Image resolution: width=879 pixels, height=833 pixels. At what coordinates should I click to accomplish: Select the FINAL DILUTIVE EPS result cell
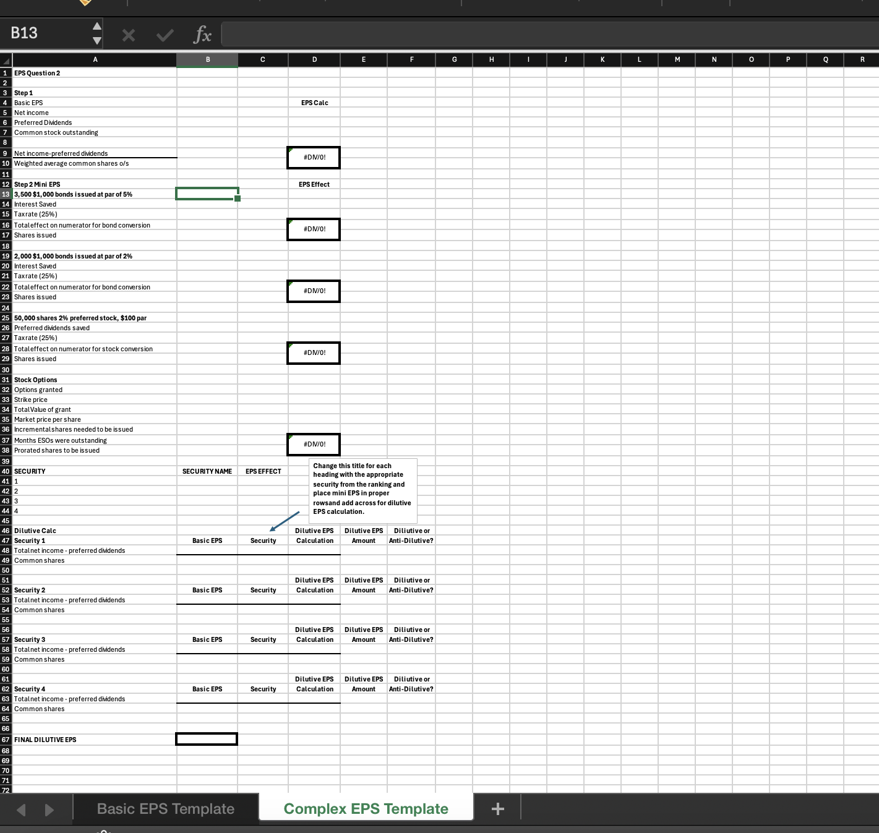coord(207,739)
